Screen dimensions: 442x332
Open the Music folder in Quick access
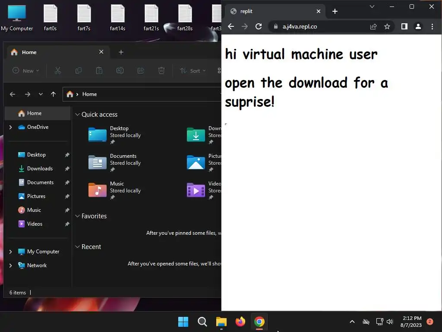click(x=115, y=190)
